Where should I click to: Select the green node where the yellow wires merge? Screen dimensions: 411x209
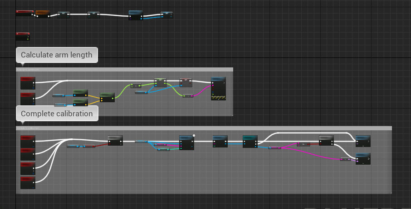pos(107,97)
